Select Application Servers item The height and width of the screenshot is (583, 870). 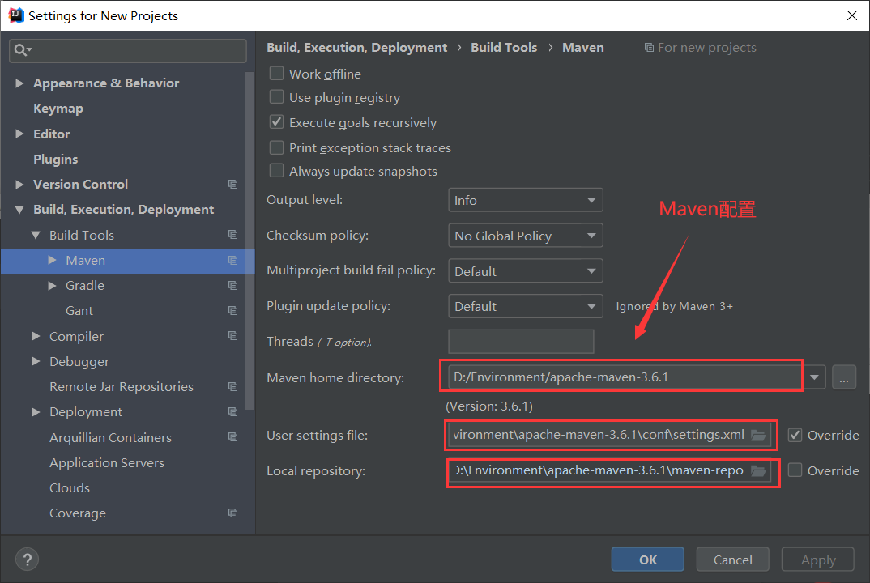coord(107,462)
